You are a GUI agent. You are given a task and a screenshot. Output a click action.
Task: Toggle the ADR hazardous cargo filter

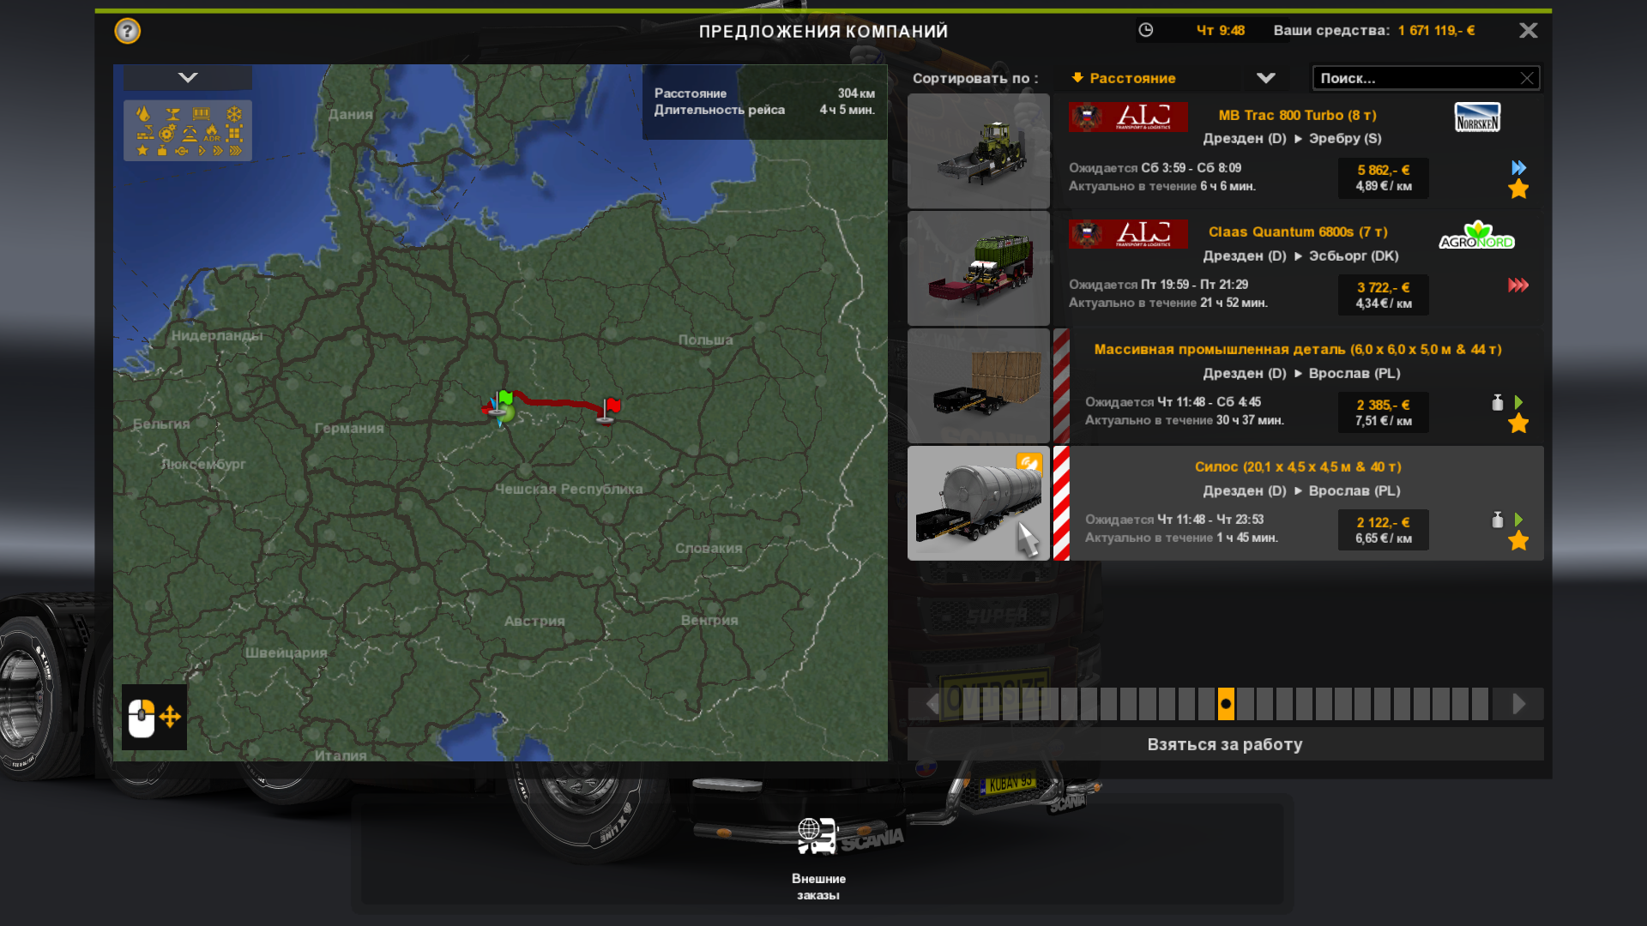click(212, 132)
